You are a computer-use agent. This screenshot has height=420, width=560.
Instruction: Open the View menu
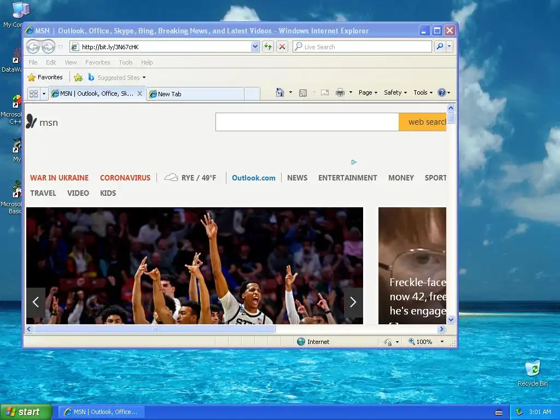click(x=71, y=62)
